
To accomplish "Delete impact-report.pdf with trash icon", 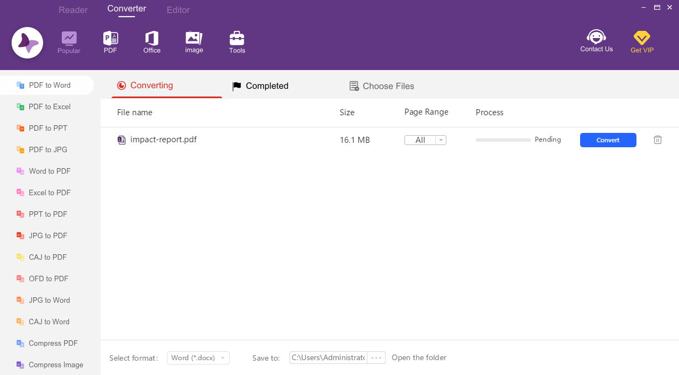I will point(657,140).
